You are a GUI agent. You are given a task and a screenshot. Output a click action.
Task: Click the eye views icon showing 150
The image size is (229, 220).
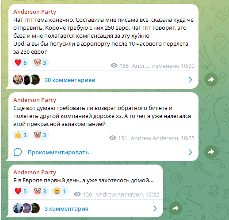click(77, 194)
